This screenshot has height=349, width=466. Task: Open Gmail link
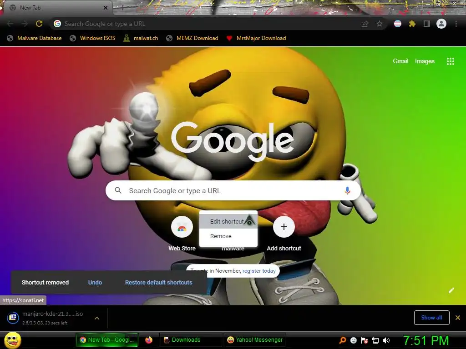click(x=400, y=61)
